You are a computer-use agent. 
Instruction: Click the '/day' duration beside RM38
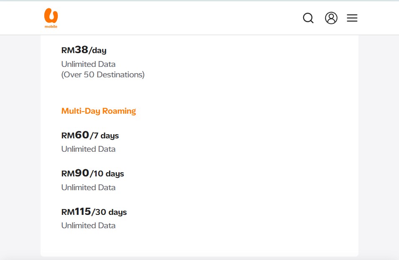tap(98, 51)
